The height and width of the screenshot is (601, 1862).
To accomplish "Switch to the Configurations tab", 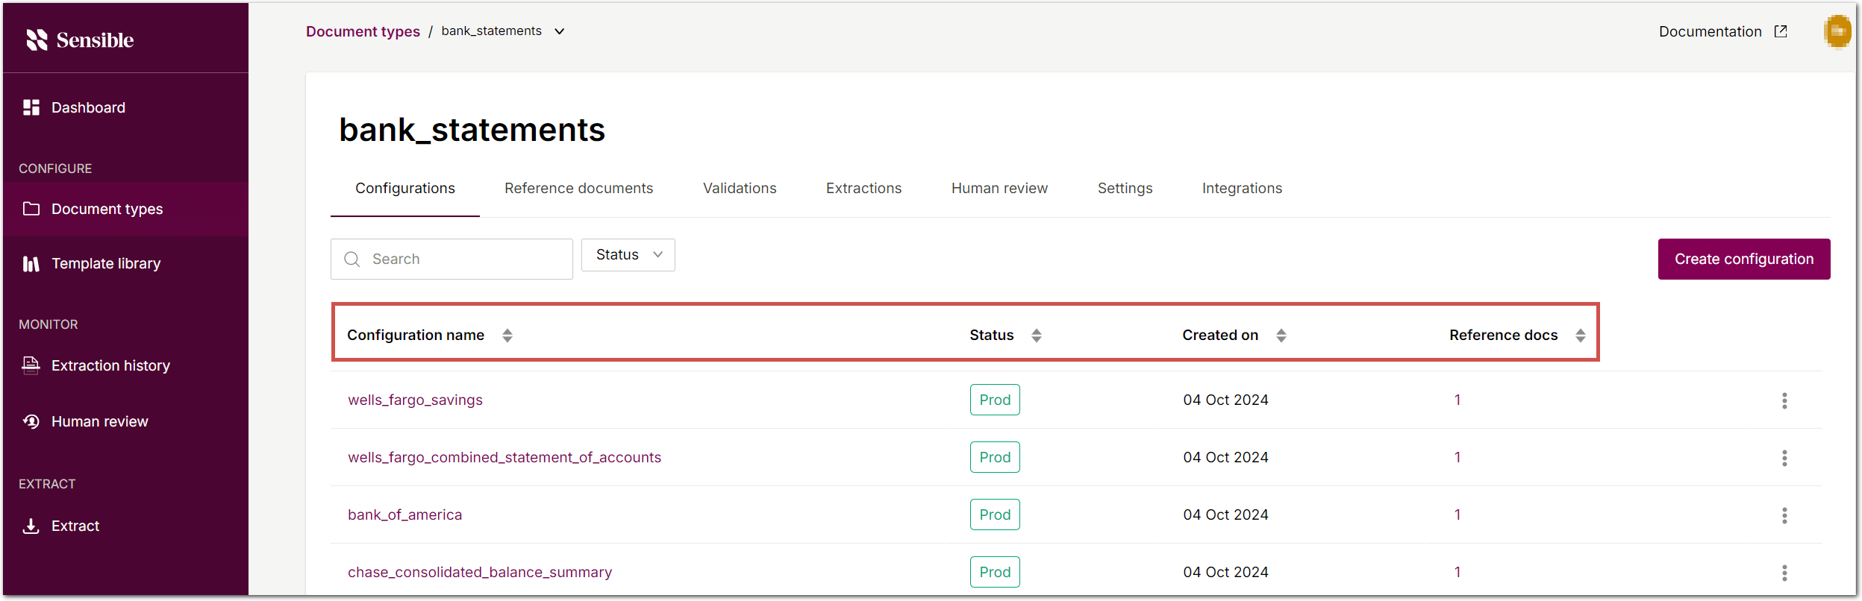I will (x=405, y=189).
